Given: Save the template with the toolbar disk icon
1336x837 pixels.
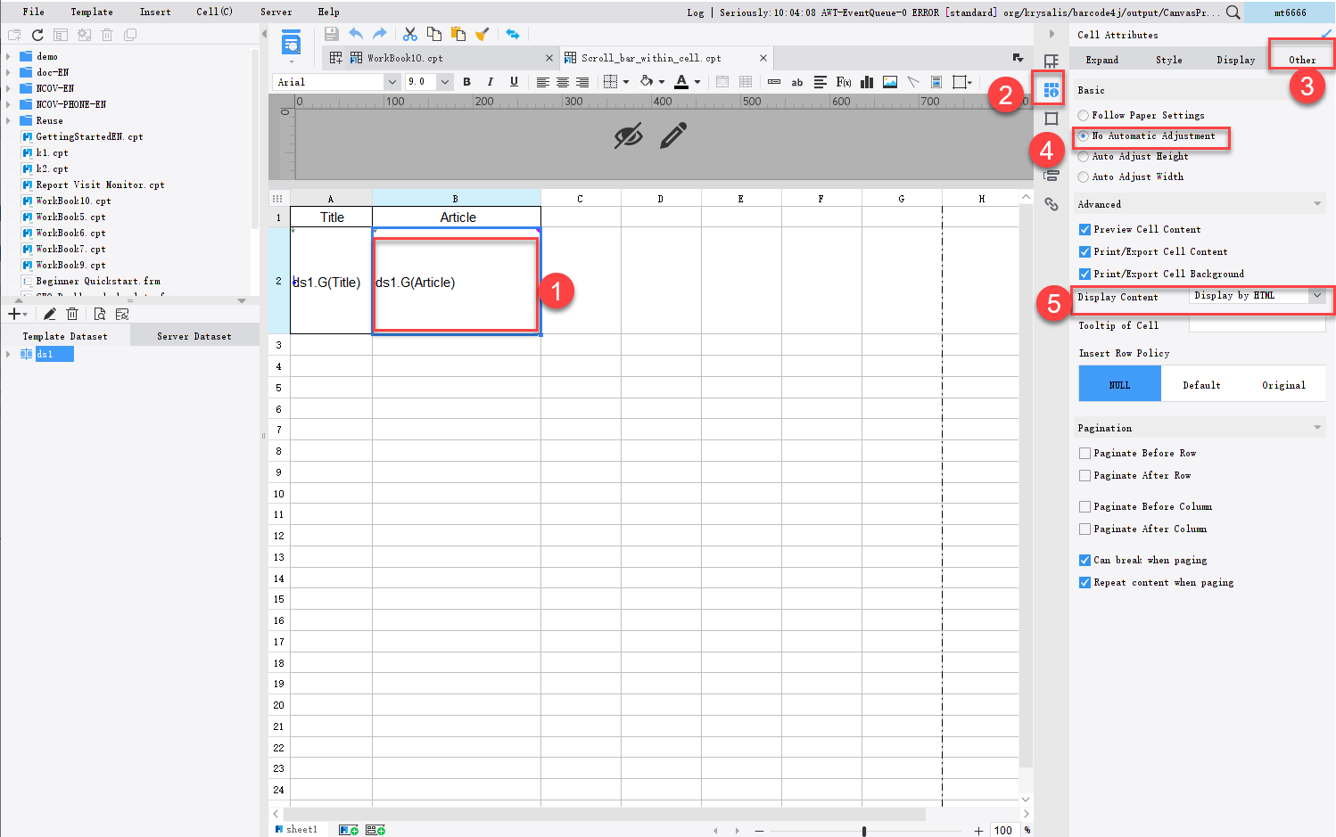Looking at the screenshot, I should coord(331,34).
